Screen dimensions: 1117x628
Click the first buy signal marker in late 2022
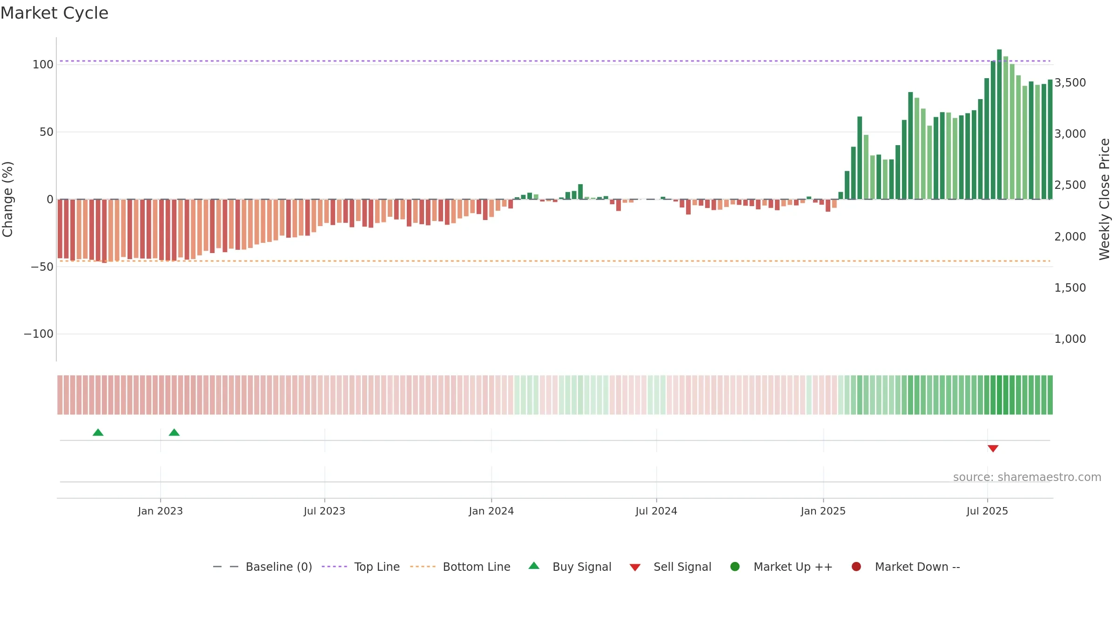98,433
